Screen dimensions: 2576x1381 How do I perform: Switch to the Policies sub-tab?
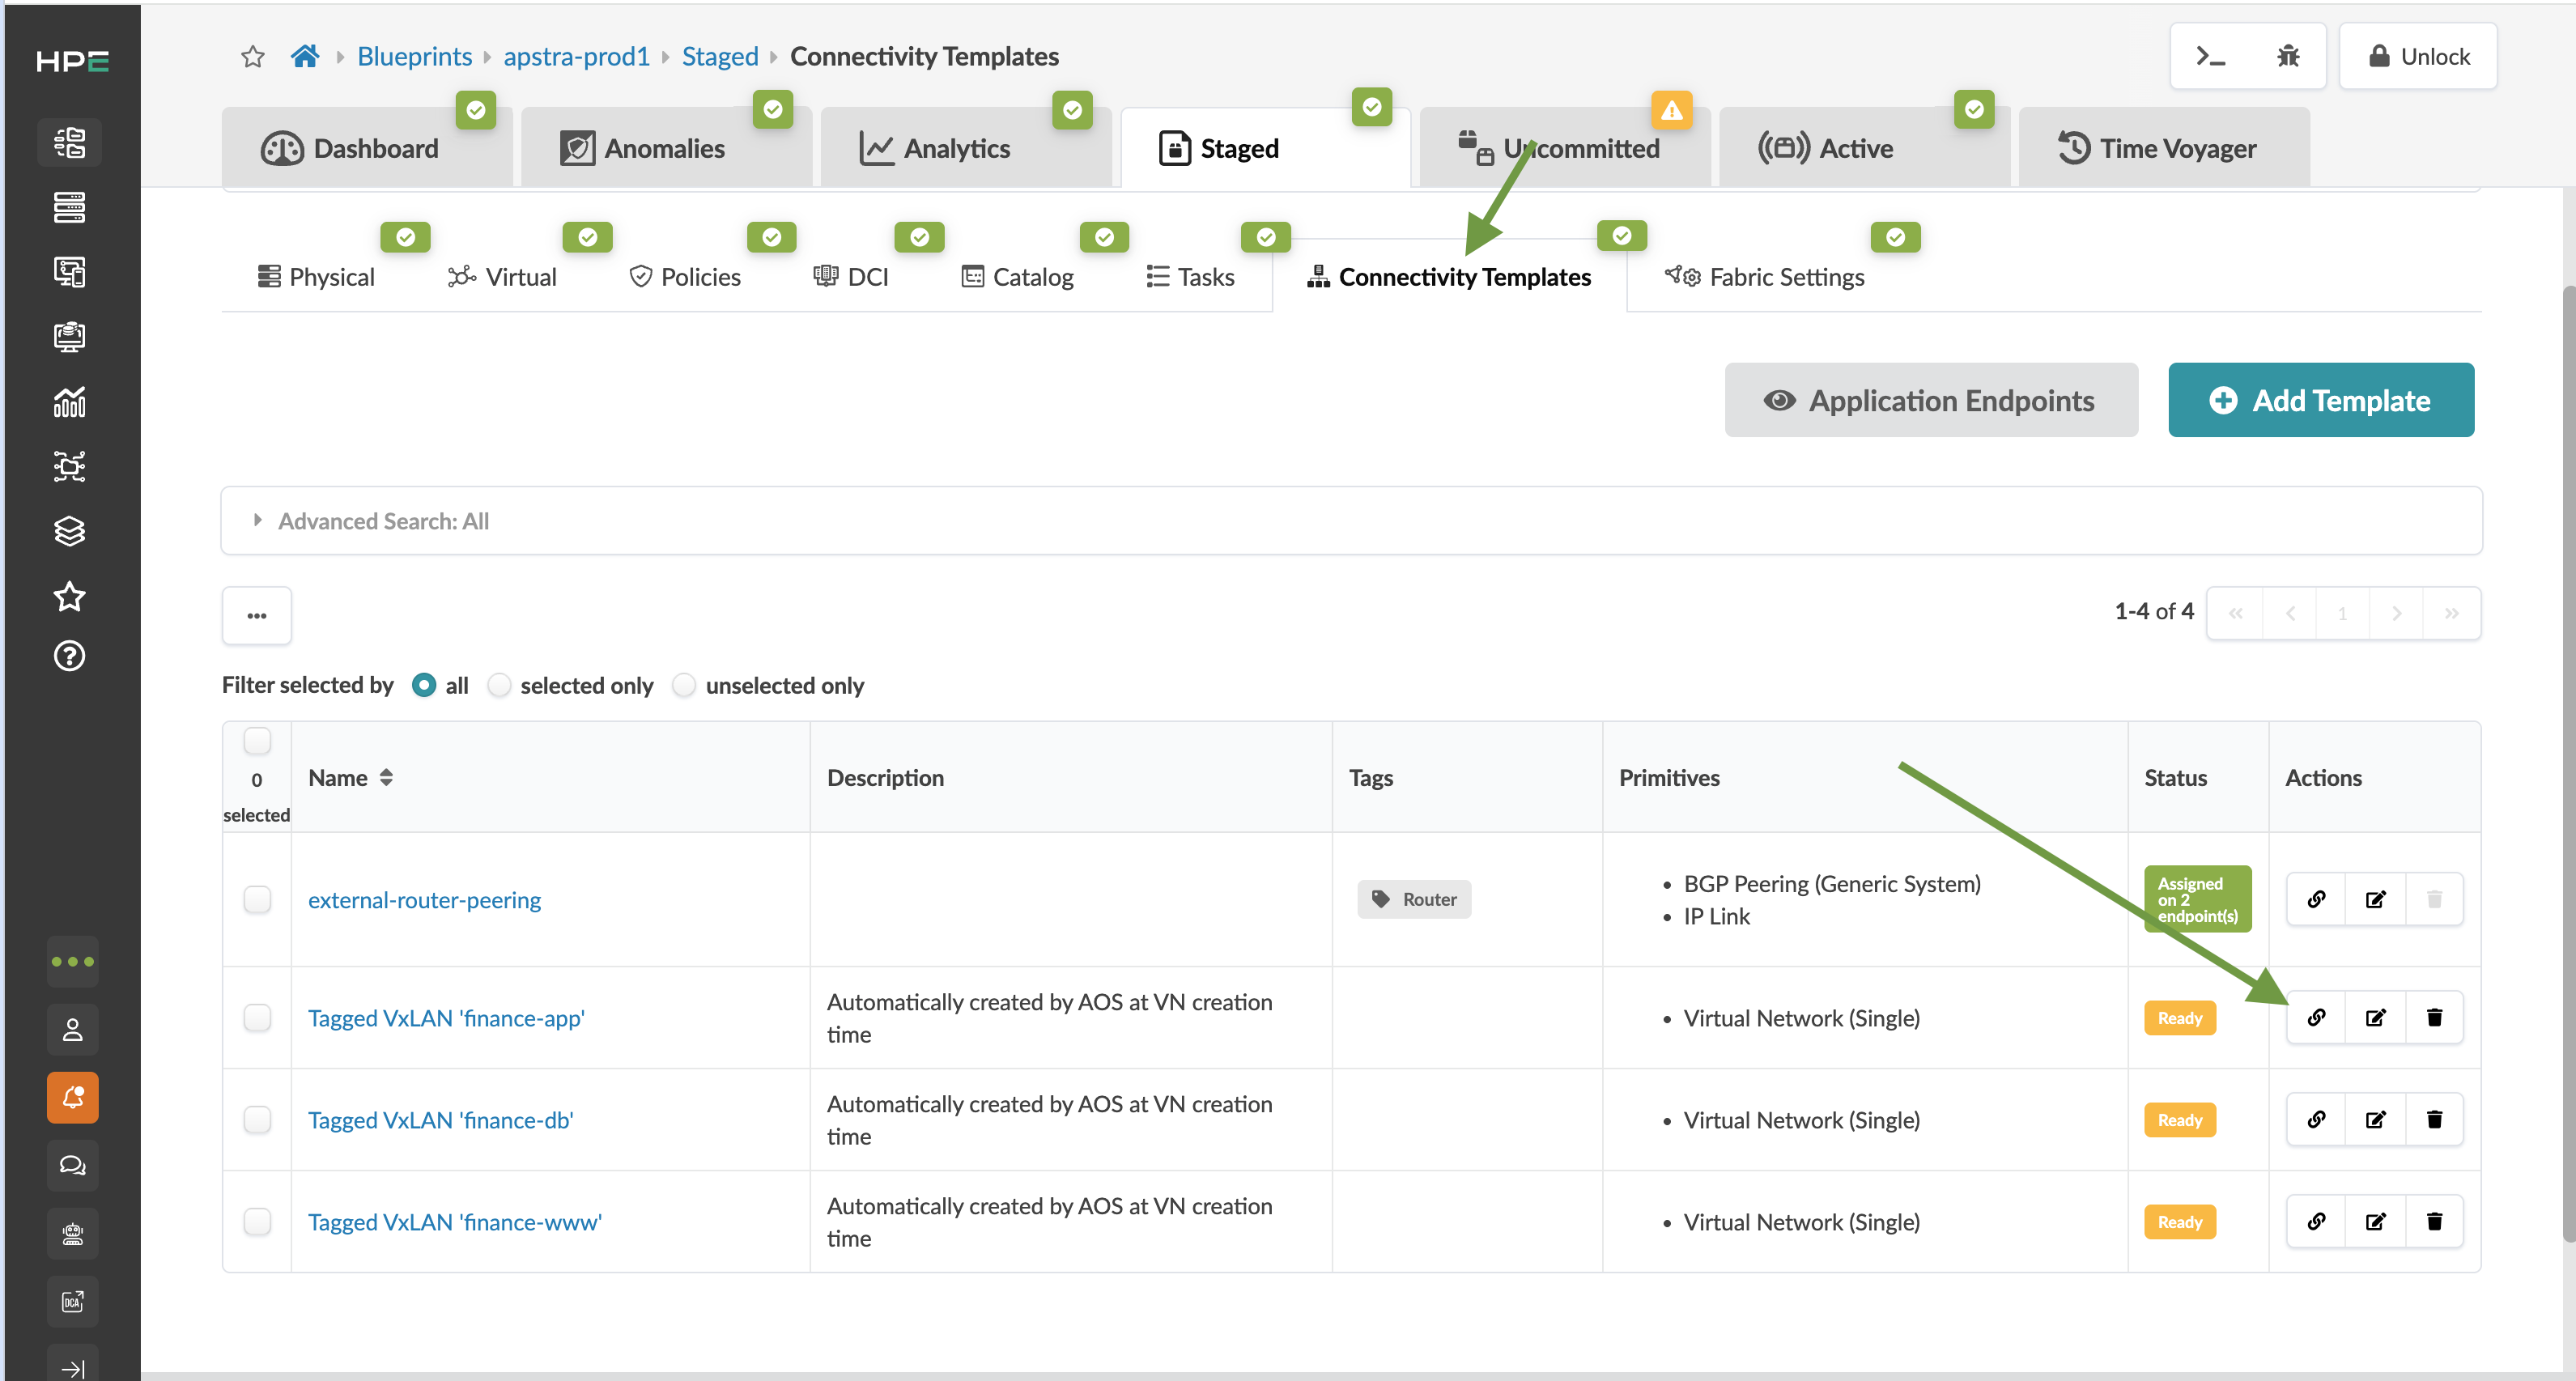[685, 277]
